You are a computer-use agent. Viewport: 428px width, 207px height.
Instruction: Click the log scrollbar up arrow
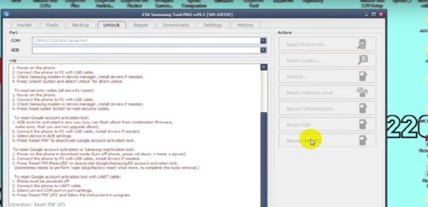pyautogui.click(x=264, y=67)
